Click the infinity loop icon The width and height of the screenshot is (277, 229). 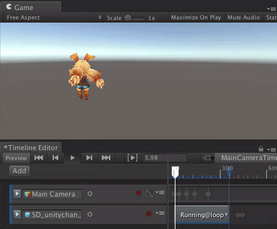coord(240,215)
